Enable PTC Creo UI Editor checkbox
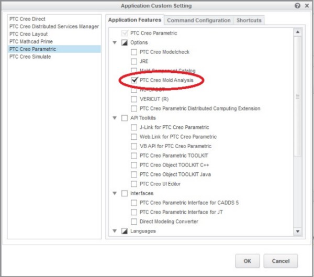Image resolution: width=314 pixels, height=277 pixels. [134, 184]
